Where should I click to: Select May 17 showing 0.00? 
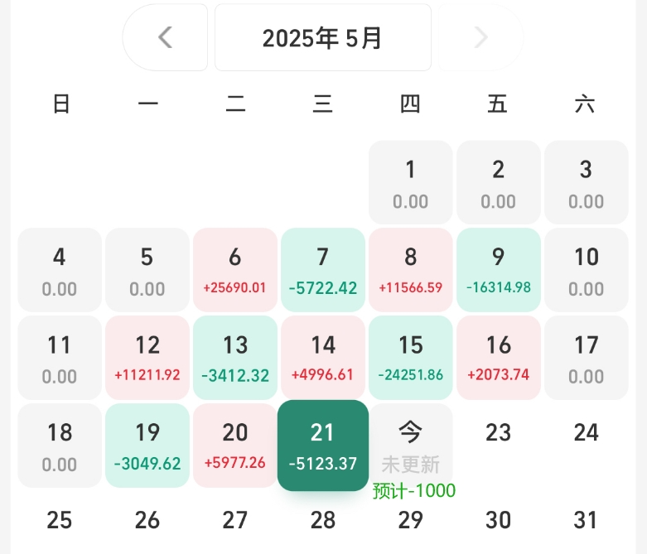pos(587,358)
